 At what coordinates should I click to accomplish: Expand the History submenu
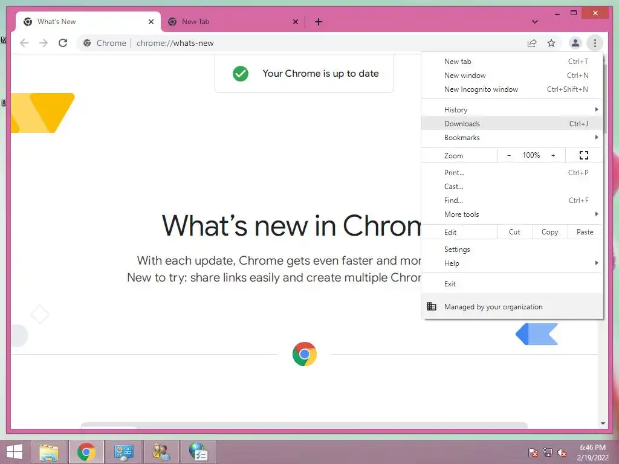point(512,110)
